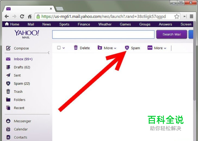Open Answers in the Yahoo navbar
Viewport: 198px width, 141px height.
click(165, 24)
